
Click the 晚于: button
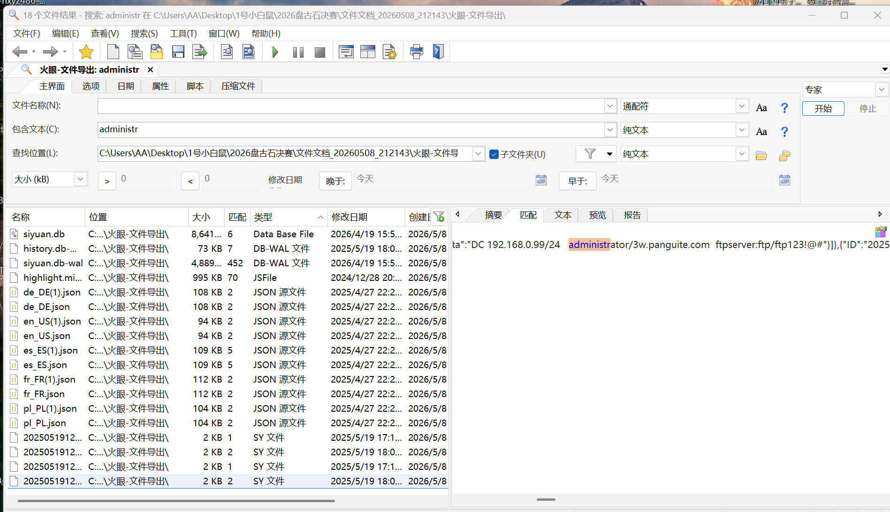point(335,181)
